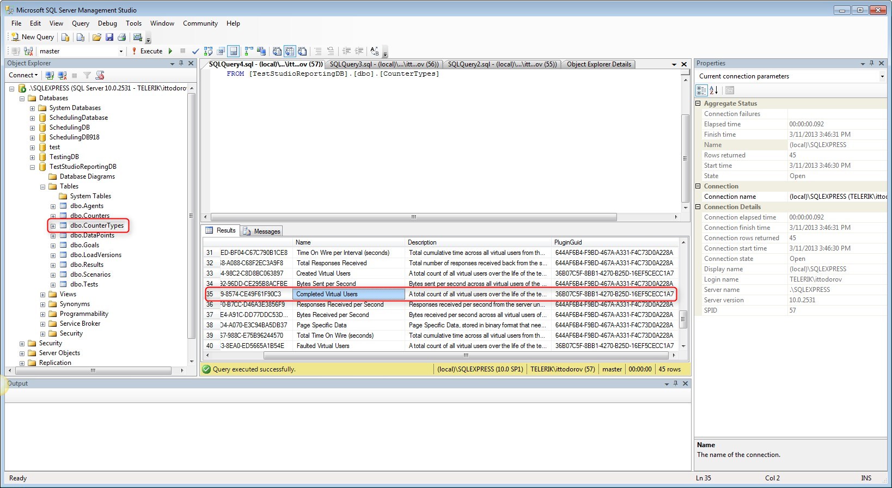Click the Object Explorer filter funnel icon

tap(87, 75)
